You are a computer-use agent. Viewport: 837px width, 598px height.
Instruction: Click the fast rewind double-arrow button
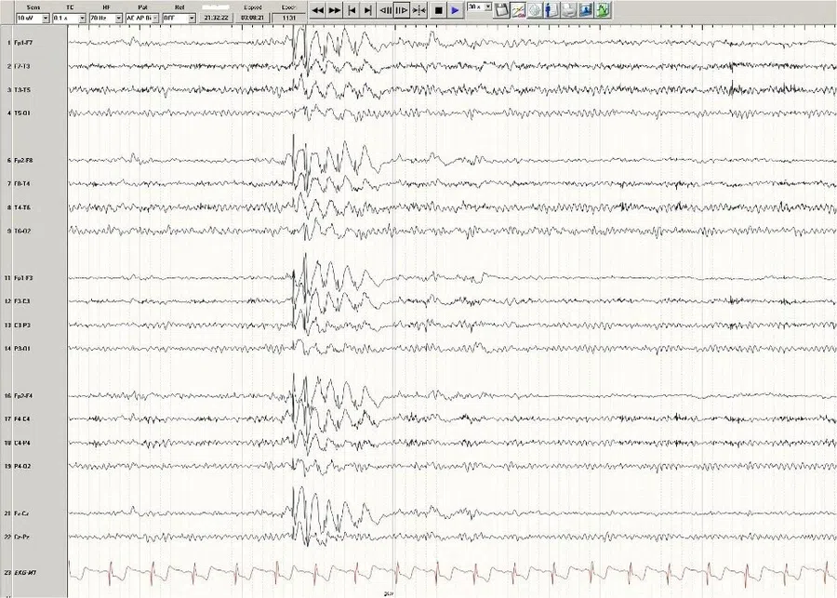(x=318, y=10)
